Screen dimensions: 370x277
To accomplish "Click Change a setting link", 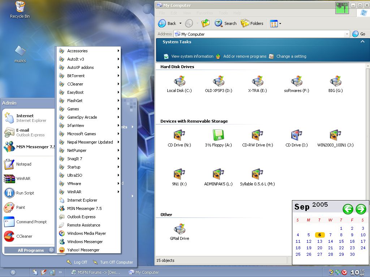I will (291, 56).
